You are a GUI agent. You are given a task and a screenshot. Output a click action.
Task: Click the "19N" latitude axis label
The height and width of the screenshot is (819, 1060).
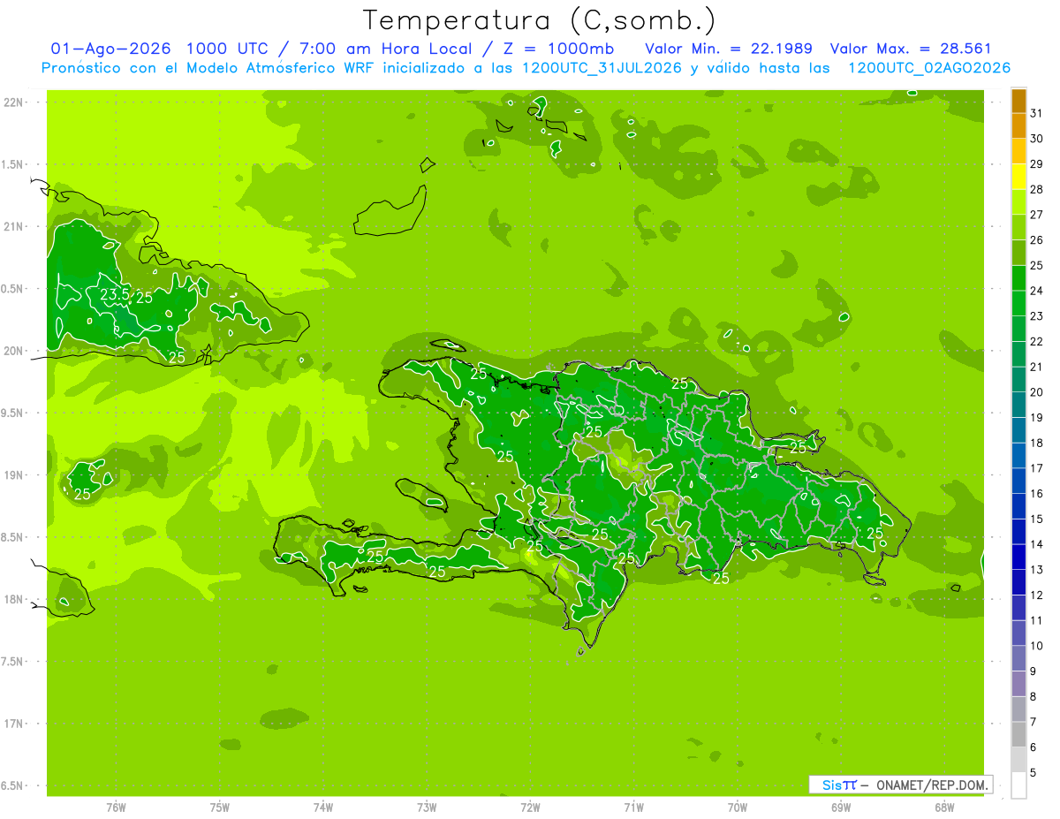tap(13, 475)
